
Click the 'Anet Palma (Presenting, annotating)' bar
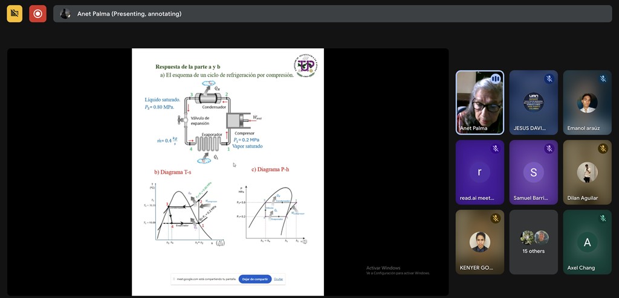pyautogui.click(x=332, y=14)
